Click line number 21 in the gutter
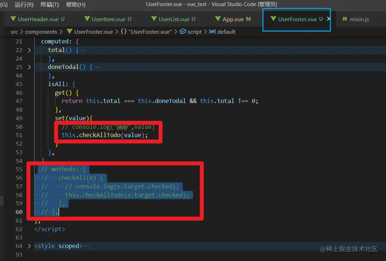Image resolution: width=386 pixels, height=261 pixels. [19, 42]
